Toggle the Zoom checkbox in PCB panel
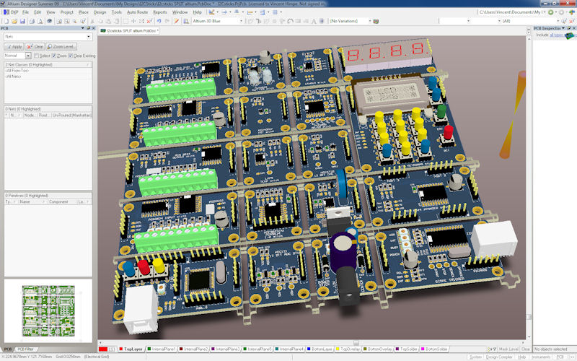This screenshot has height=361, width=577. [x=53, y=56]
